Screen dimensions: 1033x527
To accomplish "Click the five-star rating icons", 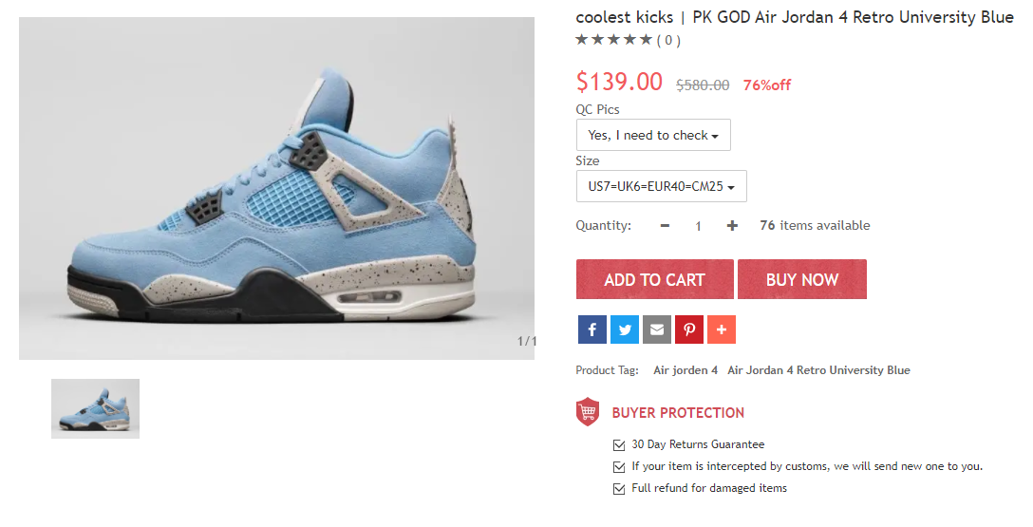I will click(614, 40).
